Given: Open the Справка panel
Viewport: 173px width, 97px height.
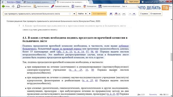Looking at the screenshot, I should pyautogui.click(x=144, y=14).
